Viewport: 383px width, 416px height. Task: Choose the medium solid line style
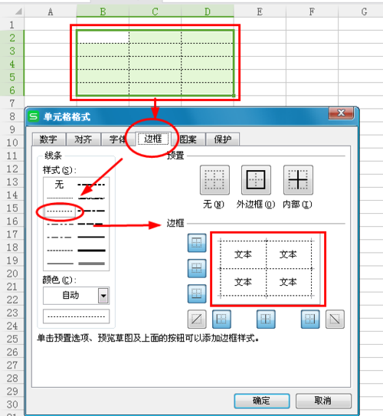coord(91,237)
